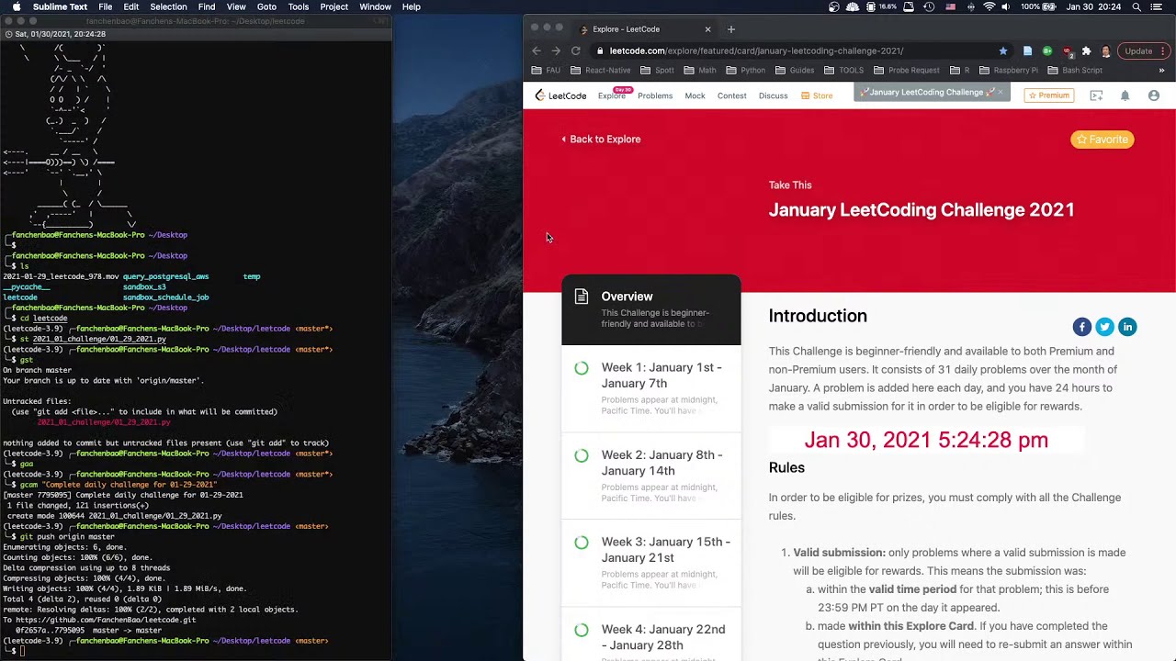
Task: Open the Python bookmarks folder
Action: [x=747, y=71]
